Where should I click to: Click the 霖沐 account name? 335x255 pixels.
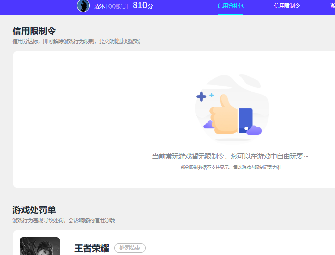pos(100,6)
